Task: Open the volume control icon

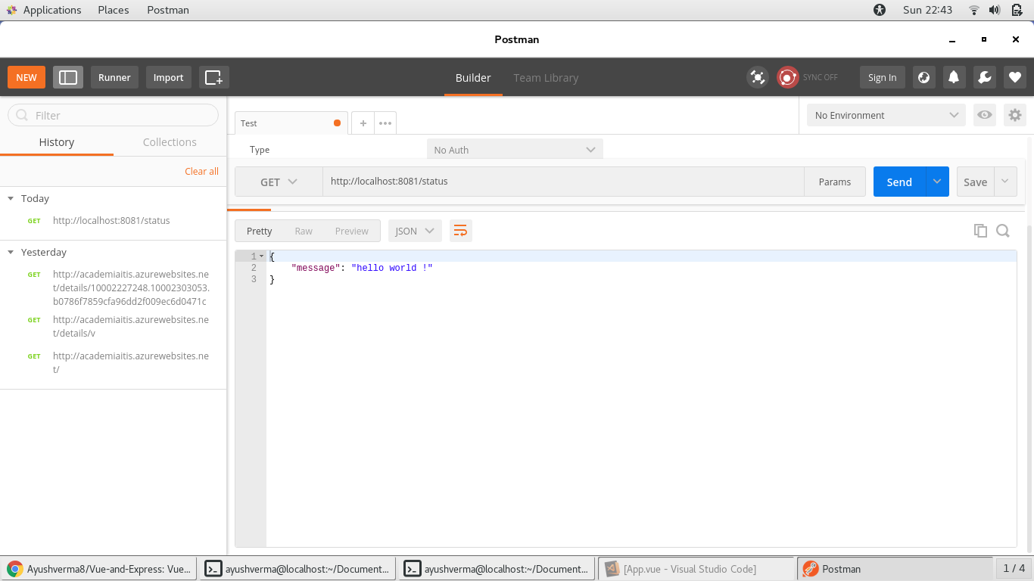Action: point(995,10)
